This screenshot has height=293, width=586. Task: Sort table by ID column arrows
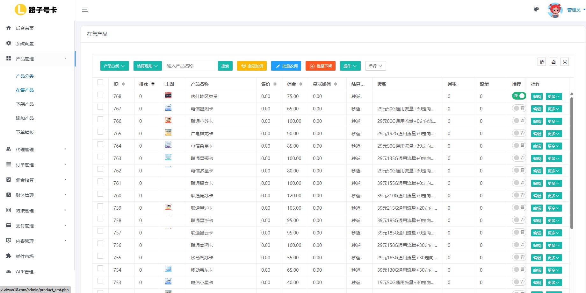click(123, 84)
